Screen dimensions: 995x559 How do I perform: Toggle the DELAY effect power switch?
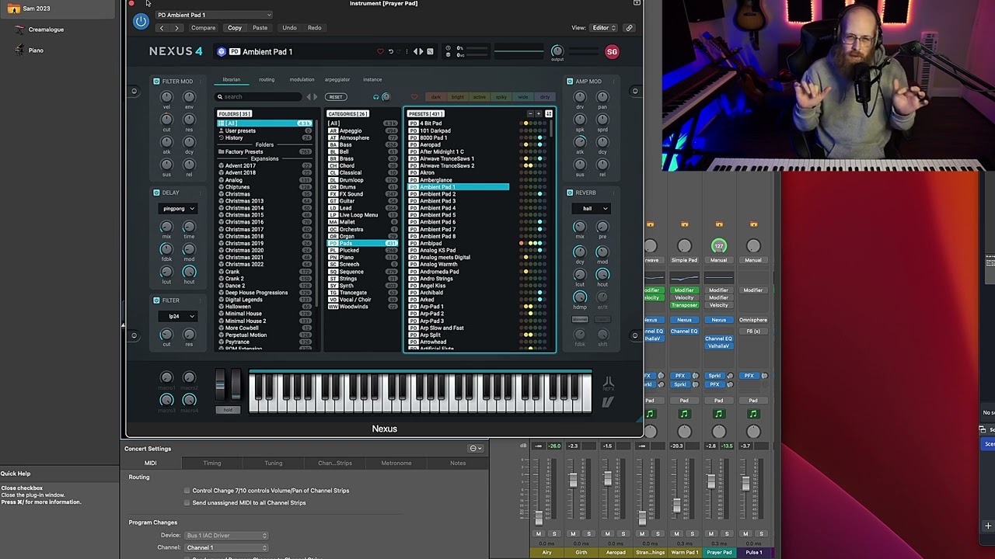[156, 193]
